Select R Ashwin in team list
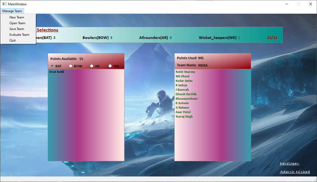The image size is (317, 182). click(213, 103)
